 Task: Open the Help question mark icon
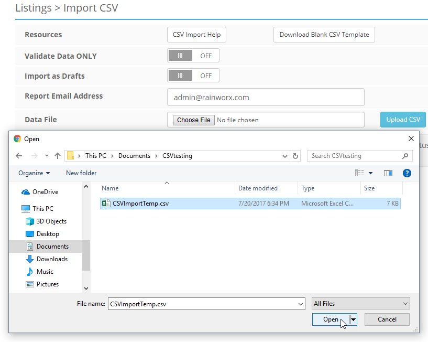[x=407, y=173]
